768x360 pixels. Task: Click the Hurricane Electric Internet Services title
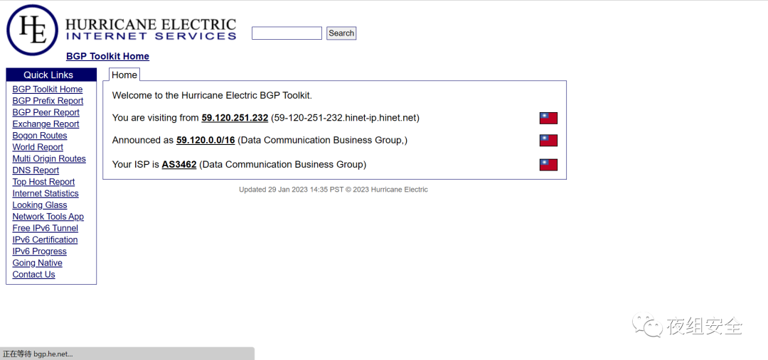[151, 29]
